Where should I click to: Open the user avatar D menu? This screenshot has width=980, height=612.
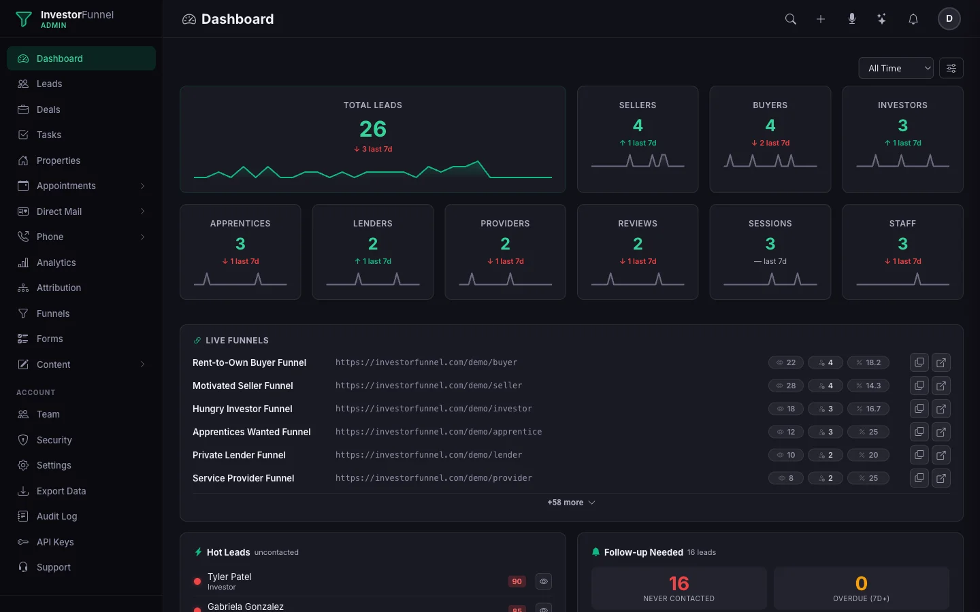949,19
